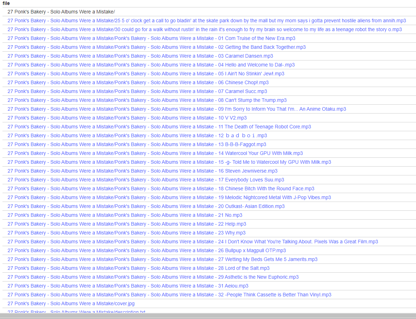Open the "03 Caramel Dansen.mp3" file link

tap(140, 56)
